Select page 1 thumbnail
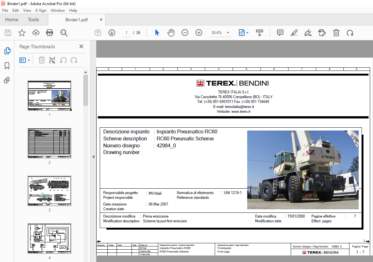 pyautogui.click(x=50, y=95)
